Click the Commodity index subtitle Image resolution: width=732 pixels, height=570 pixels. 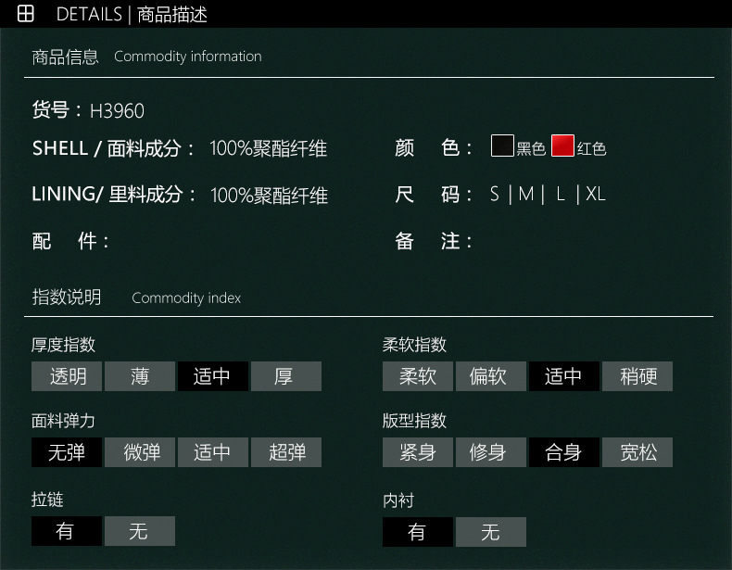(x=186, y=298)
